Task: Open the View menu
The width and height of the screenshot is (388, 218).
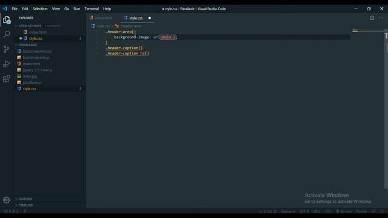Action: pyautogui.click(x=56, y=8)
